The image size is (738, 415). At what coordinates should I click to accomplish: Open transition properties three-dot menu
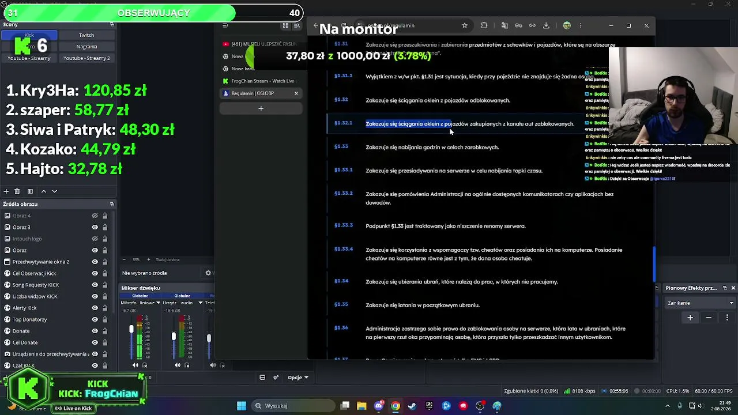click(x=727, y=318)
